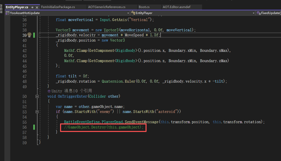Click line number 50 in the gutter
The width and height of the screenshot is (281, 161).
[x=25, y=97]
